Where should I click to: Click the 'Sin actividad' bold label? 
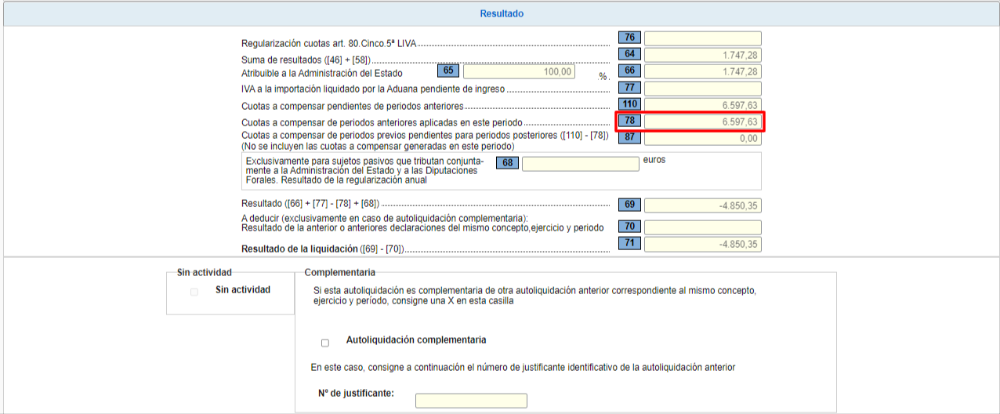pyautogui.click(x=243, y=290)
